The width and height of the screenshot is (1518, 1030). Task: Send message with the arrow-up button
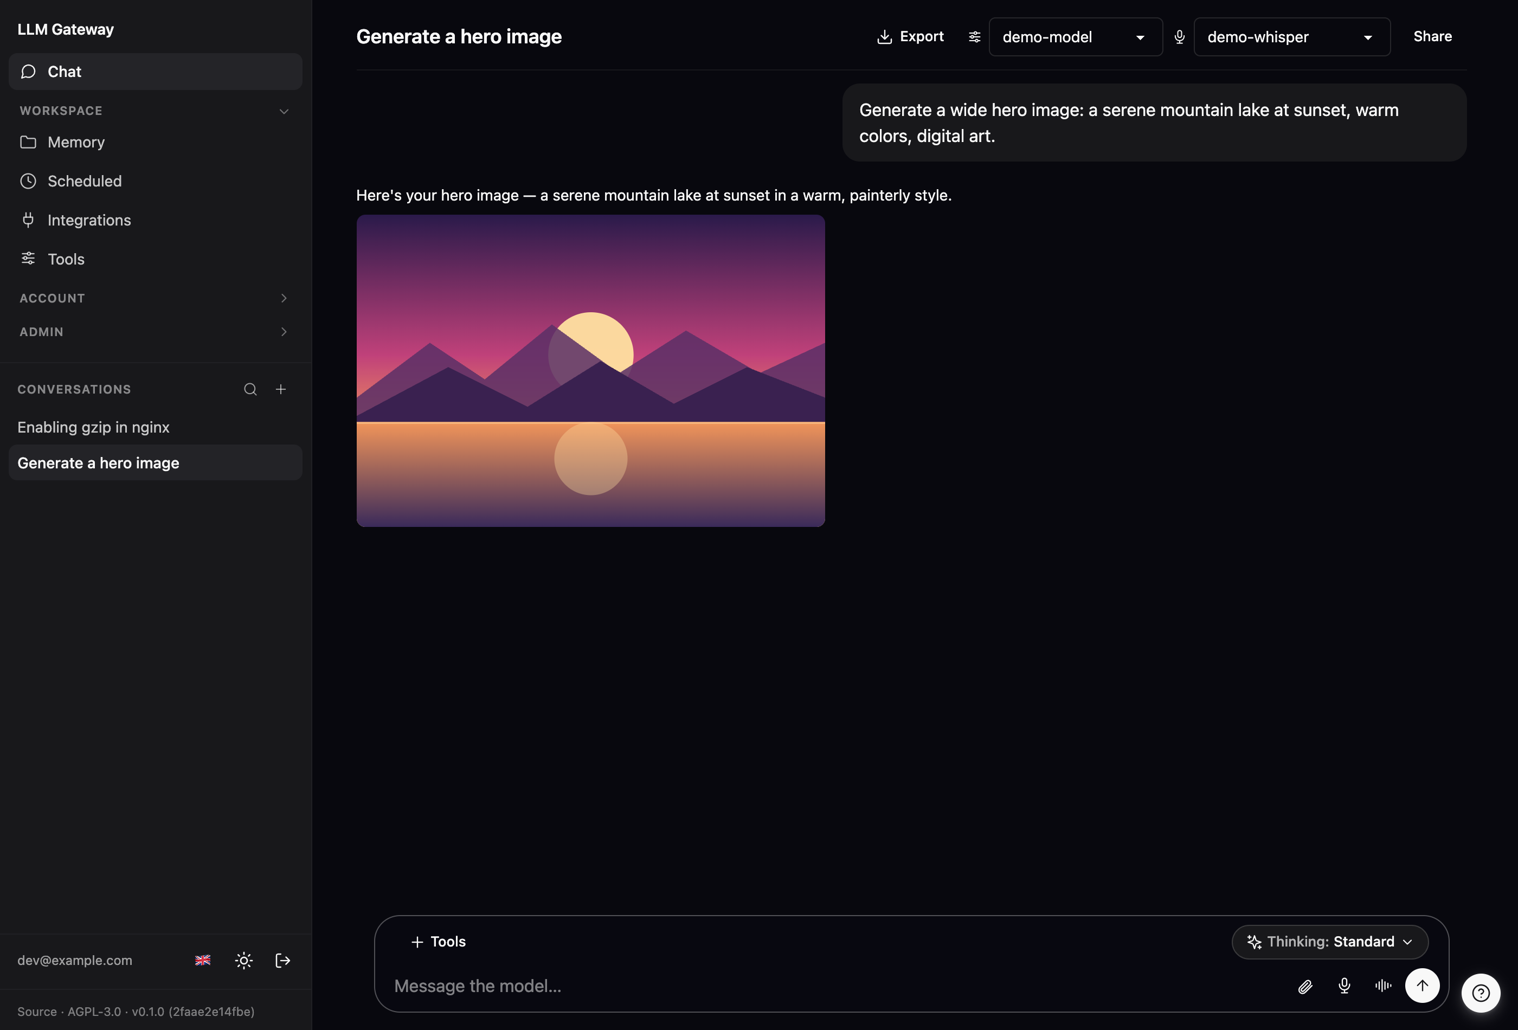click(1423, 986)
